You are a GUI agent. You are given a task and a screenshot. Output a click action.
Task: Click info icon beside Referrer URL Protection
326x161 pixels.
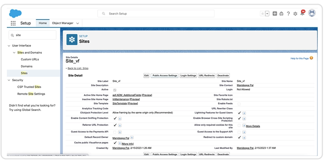[x=120, y=125]
